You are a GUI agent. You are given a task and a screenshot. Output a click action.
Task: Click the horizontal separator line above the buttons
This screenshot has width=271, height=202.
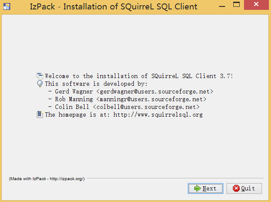(x=175, y=178)
